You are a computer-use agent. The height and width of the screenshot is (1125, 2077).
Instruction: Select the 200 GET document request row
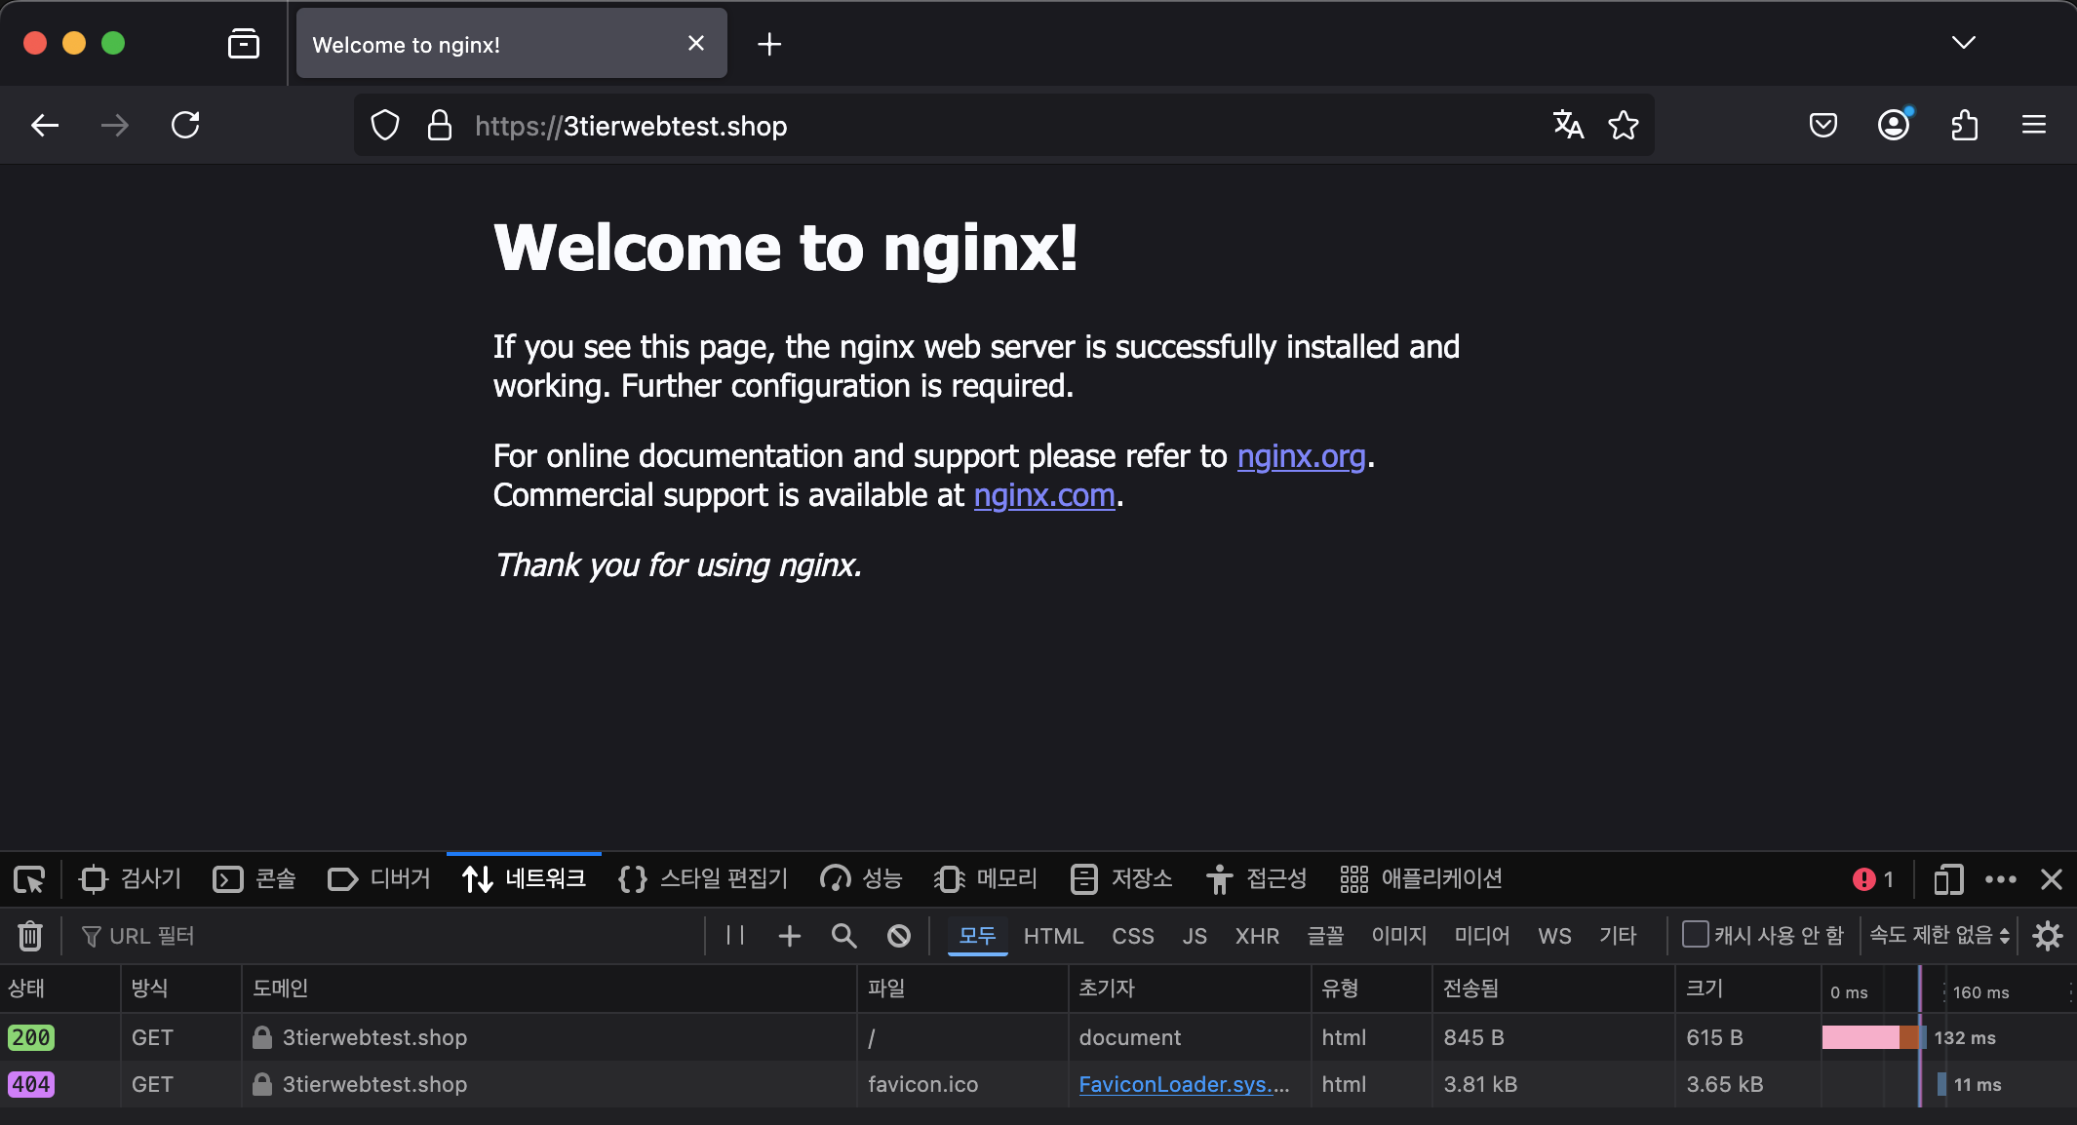tap(1038, 1037)
